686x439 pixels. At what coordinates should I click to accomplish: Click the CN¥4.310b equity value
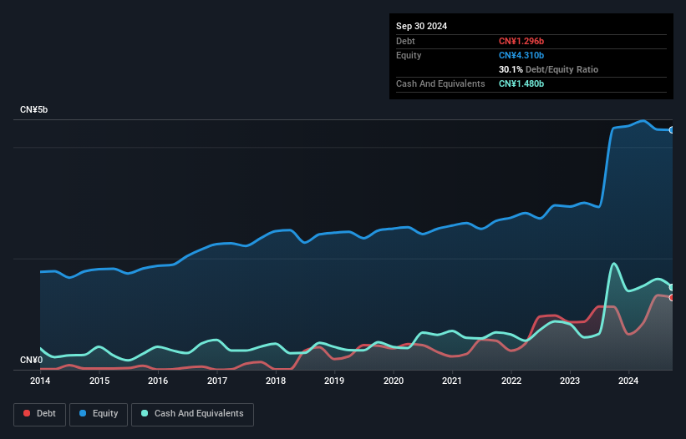tap(521, 55)
